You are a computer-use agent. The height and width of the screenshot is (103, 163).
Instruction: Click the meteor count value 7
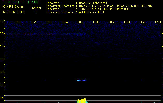(37, 12)
